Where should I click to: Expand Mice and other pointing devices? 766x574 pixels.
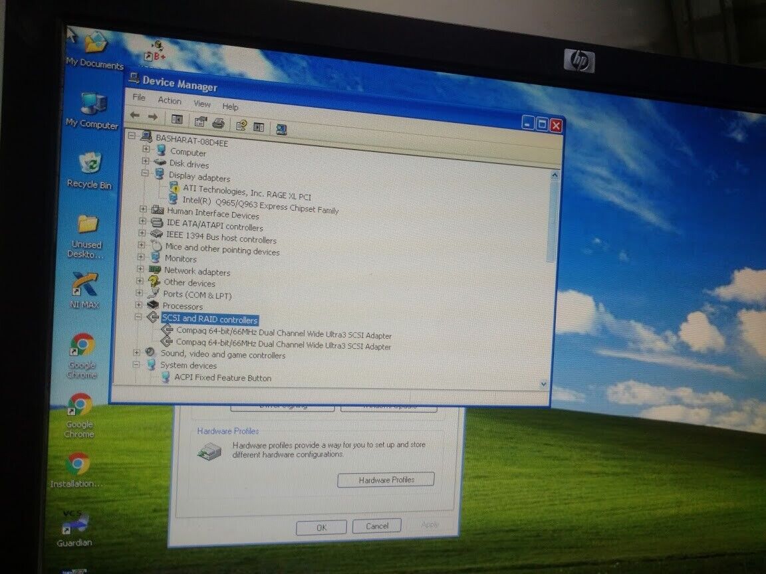point(142,245)
